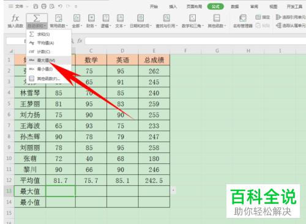Click the Common Functions icon
Image resolution: width=306 pixels, height=224 pixels.
[x=59, y=18]
